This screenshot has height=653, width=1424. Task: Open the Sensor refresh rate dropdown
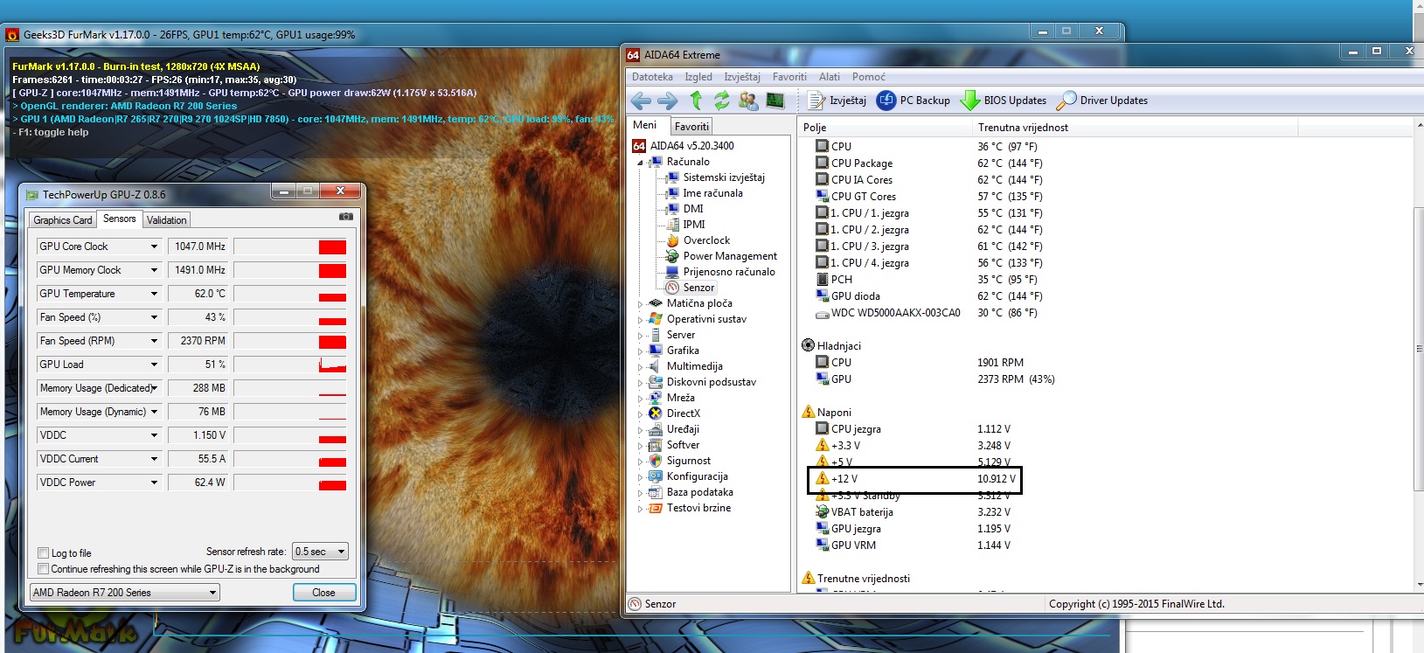point(321,552)
